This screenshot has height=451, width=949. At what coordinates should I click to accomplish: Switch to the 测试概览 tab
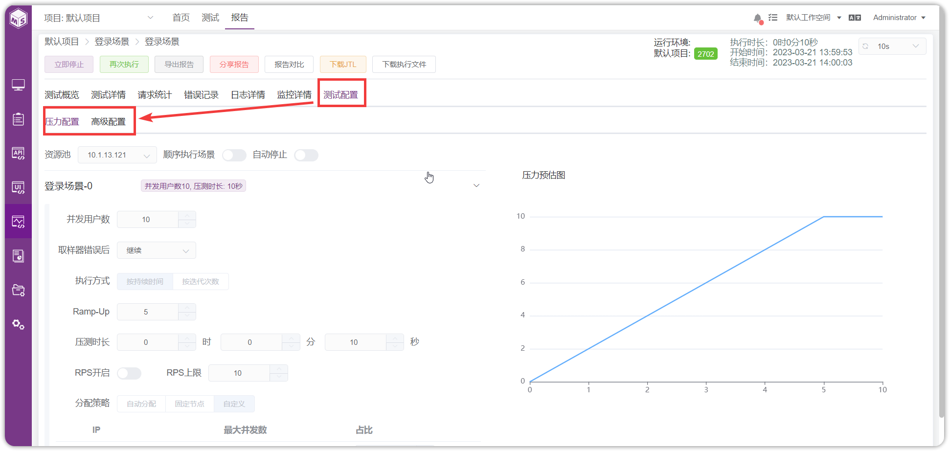tap(62, 95)
